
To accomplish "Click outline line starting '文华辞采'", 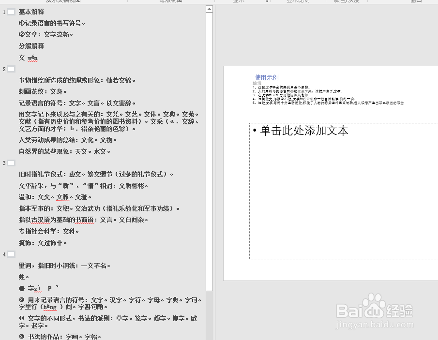I will [x=83, y=186].
